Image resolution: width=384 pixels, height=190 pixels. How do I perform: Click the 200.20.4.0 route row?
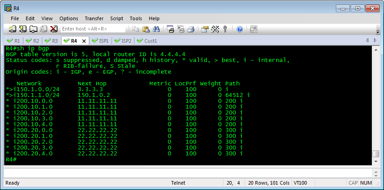[124, 154]
